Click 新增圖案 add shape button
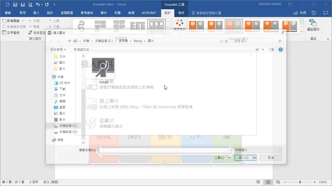Screen dimensions: 332x186 click(11, 21)
